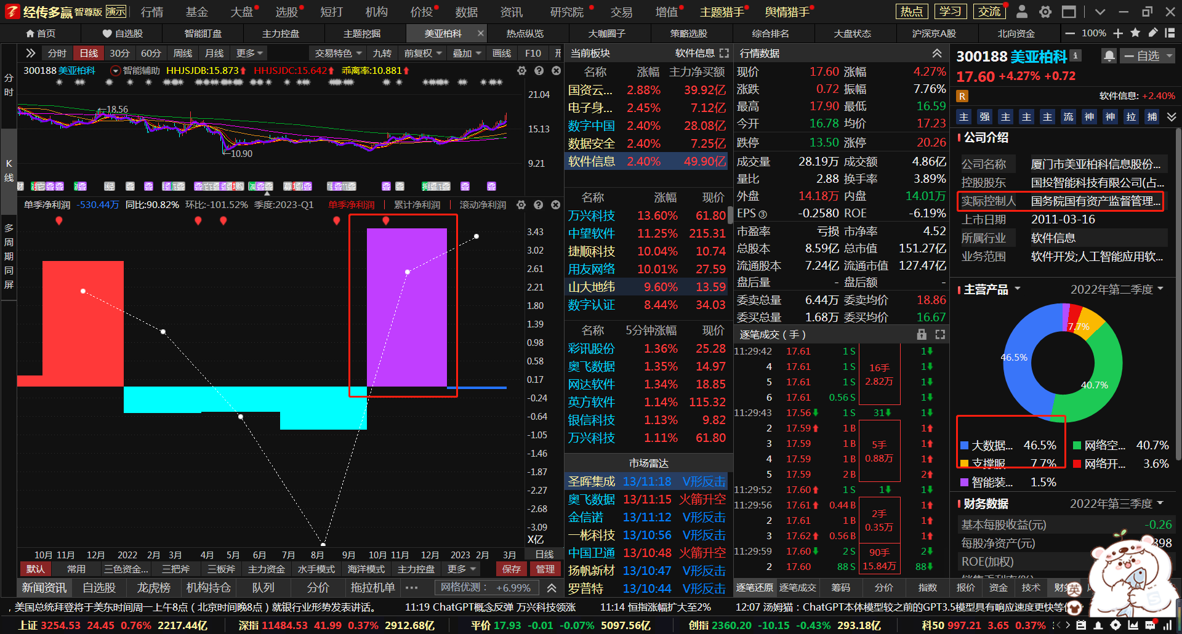The height and width of the screenshot is (634, 1182).
Task: Click the 热点 button
Action: pyautogui.click(x=912, y=12)
